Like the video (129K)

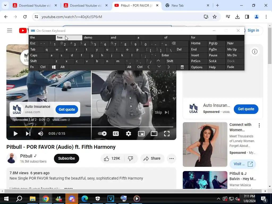click(x=112, y=158)
